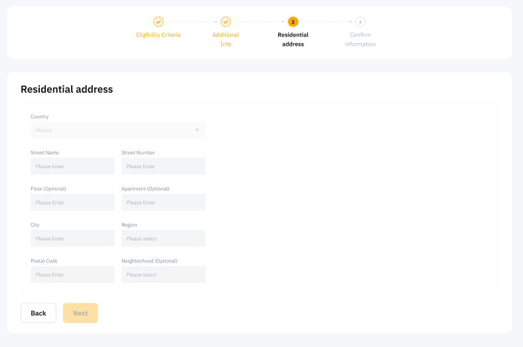Image resolution: width=523 pixels, height=347 pixels.
Task: Click the Eligibility Criteria checkmark icon
Action: point(158,22)
